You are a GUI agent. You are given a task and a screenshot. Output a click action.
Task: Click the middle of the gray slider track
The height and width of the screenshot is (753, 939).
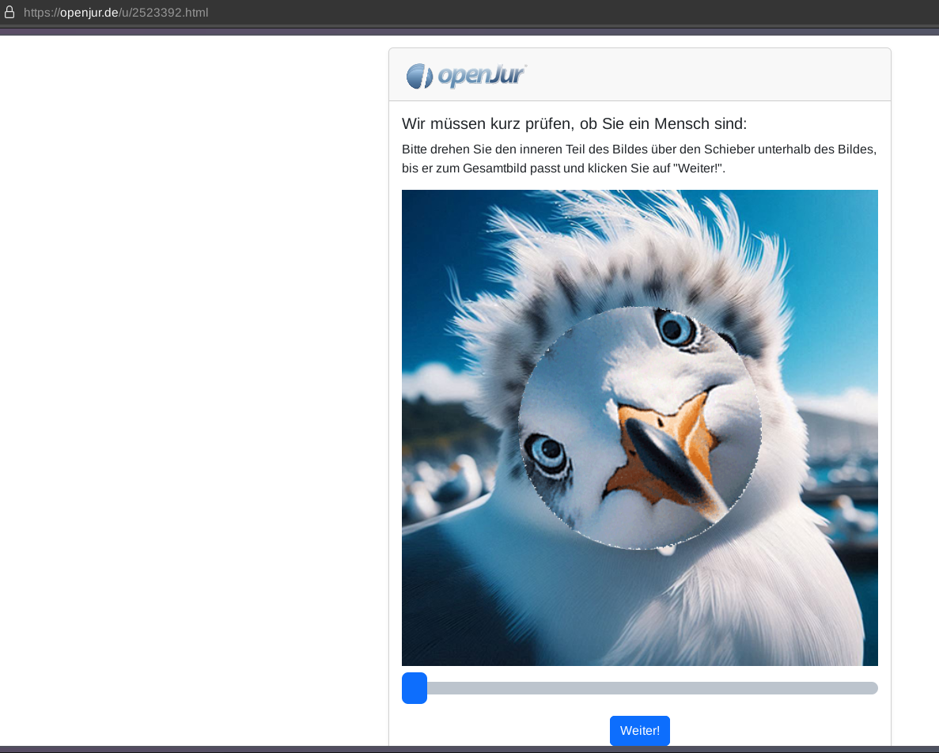tap(640, 688)
